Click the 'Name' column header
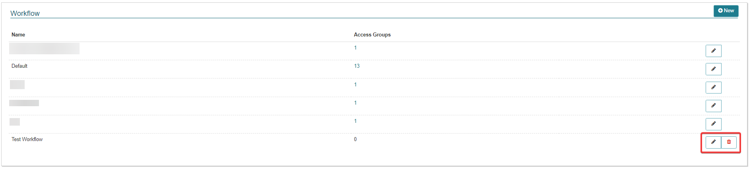 [18, 35]
